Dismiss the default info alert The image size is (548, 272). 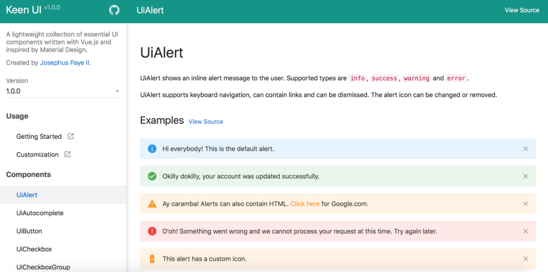click(526, 149)
